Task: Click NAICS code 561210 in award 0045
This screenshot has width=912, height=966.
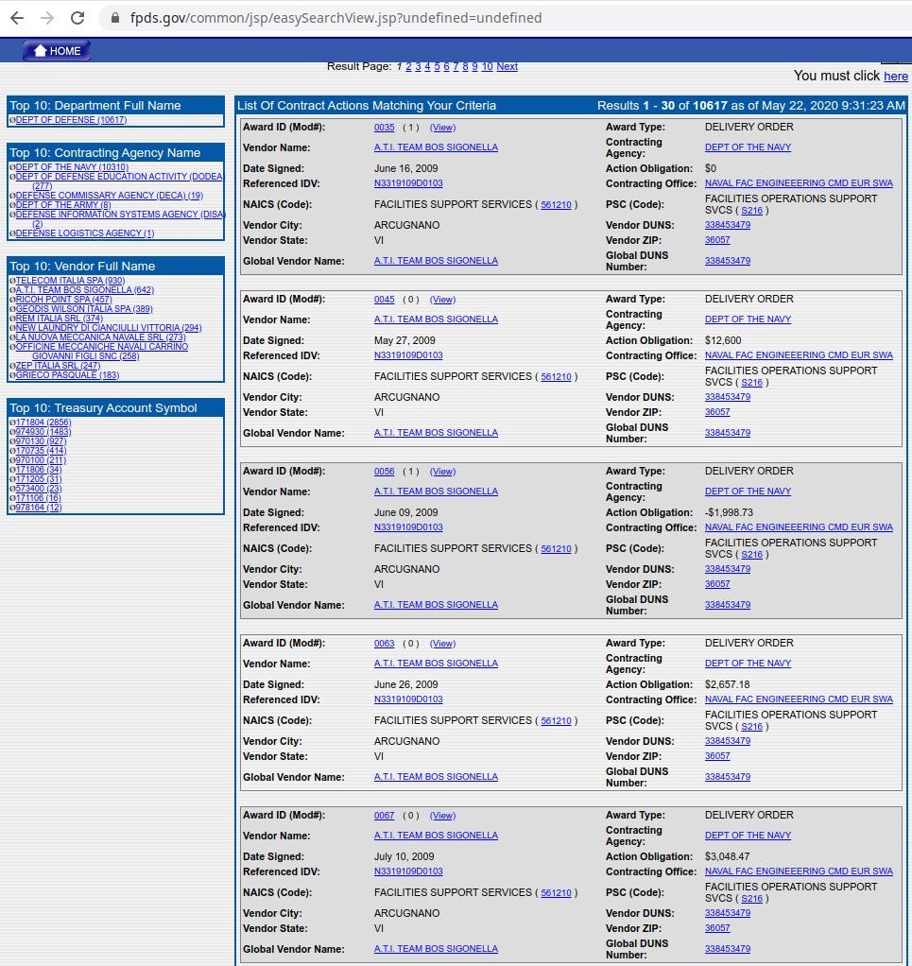Action: (556, 377)
